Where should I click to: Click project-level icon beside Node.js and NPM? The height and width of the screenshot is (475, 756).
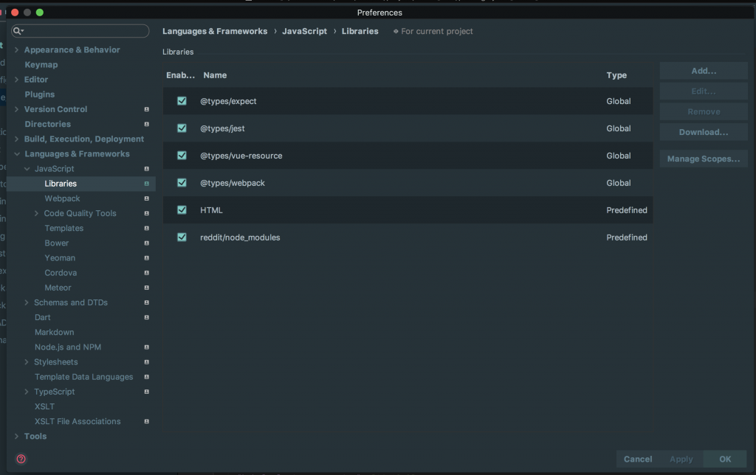click(146, 347)
